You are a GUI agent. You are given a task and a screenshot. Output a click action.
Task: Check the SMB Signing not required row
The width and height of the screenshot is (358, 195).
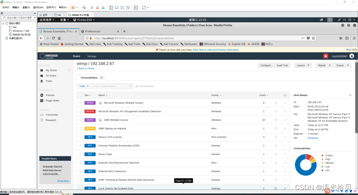(81, 128)
